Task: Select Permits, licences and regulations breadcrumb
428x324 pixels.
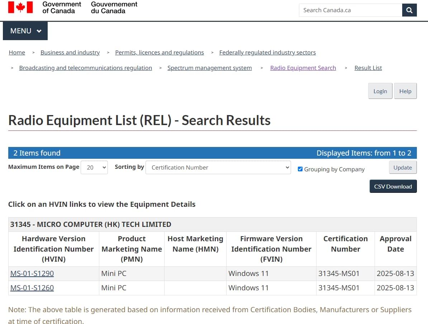Action: (159, 52)
